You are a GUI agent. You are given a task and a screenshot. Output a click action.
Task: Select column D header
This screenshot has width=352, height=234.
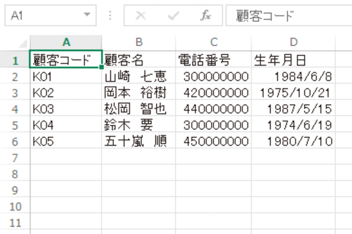tap(293, 42)
